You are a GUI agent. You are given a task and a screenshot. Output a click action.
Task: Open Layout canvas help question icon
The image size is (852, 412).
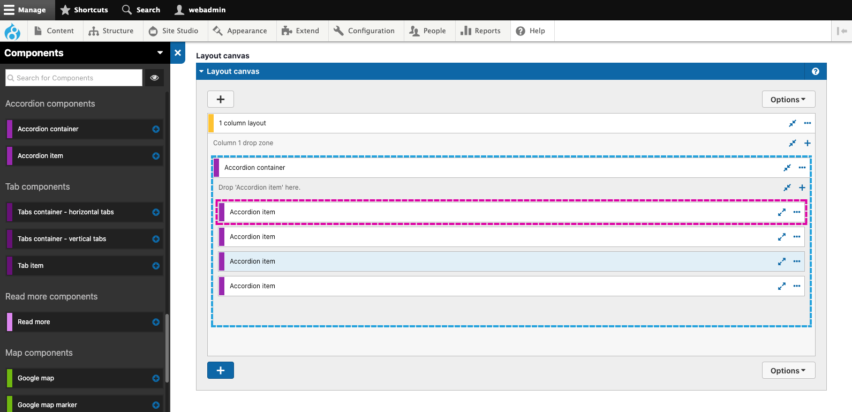pyautogui.click(x=815, y=71)
